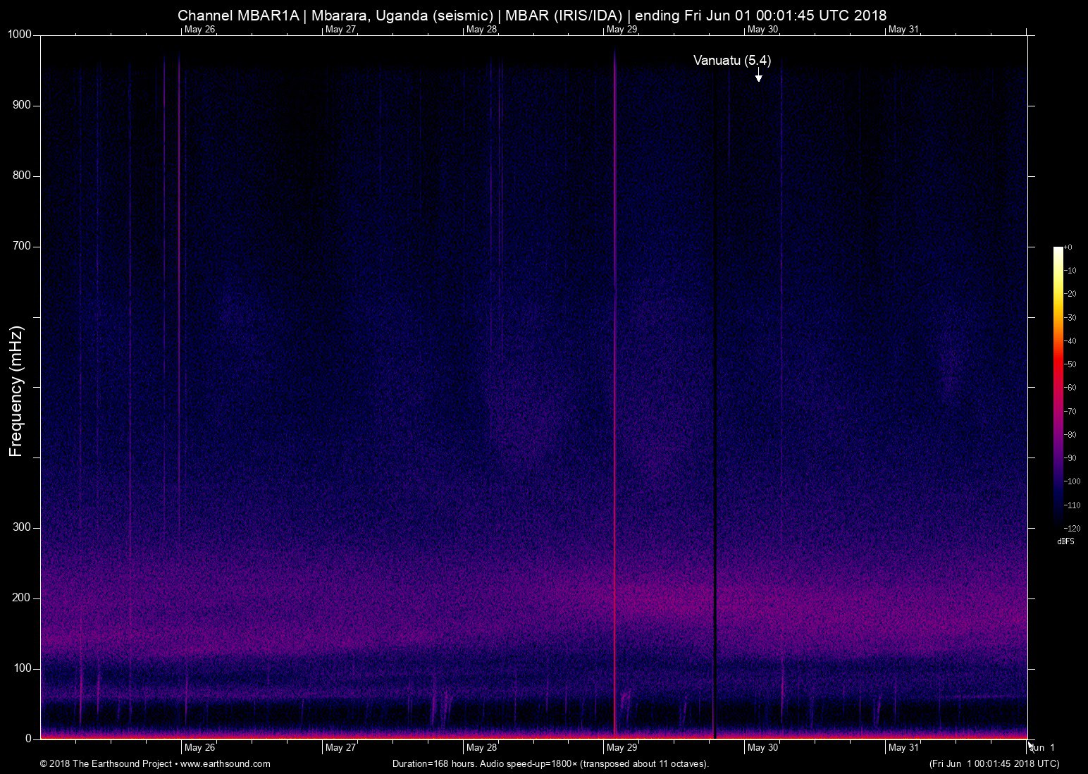Click the Frequency (mHz) axis title
Image resolution: width=1088 pixels, height=774 pixels.
[x=16, y=391]
